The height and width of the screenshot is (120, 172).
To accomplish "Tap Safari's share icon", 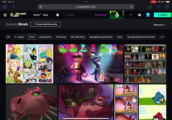I will tap(150, 7).
